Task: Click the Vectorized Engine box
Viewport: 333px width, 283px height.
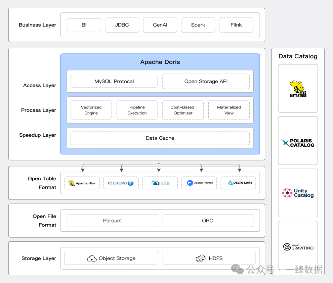Action: pos(91,110)
